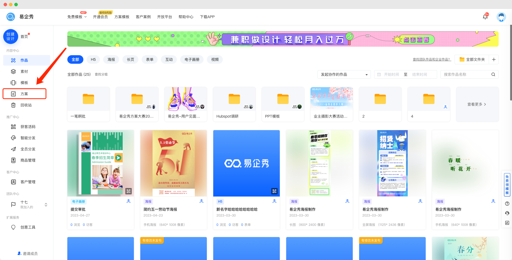The image size is (512, 260).
Task: Open 开通会员 in top navigation
Action: click(x=100, y=17)
